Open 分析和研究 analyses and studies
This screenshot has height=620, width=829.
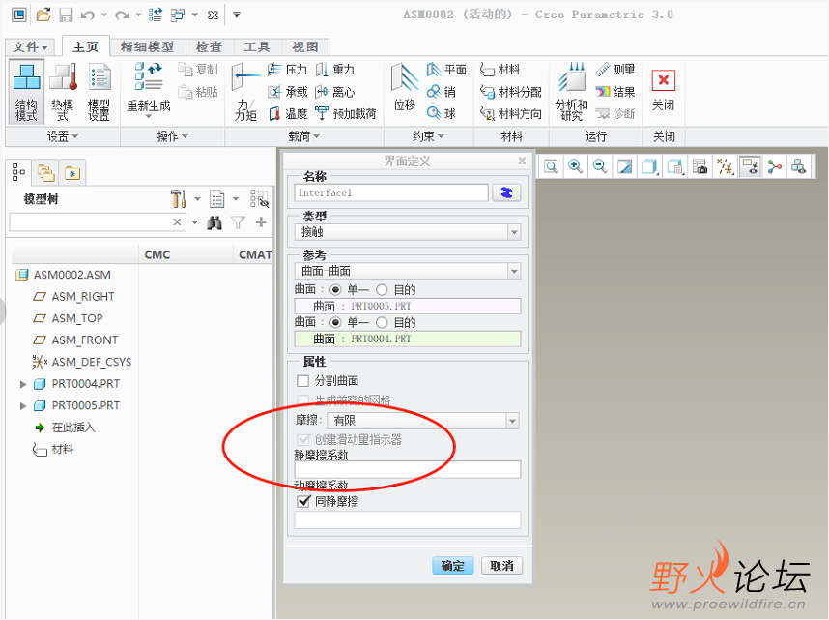pyautogui.click(x=572, y=92)
